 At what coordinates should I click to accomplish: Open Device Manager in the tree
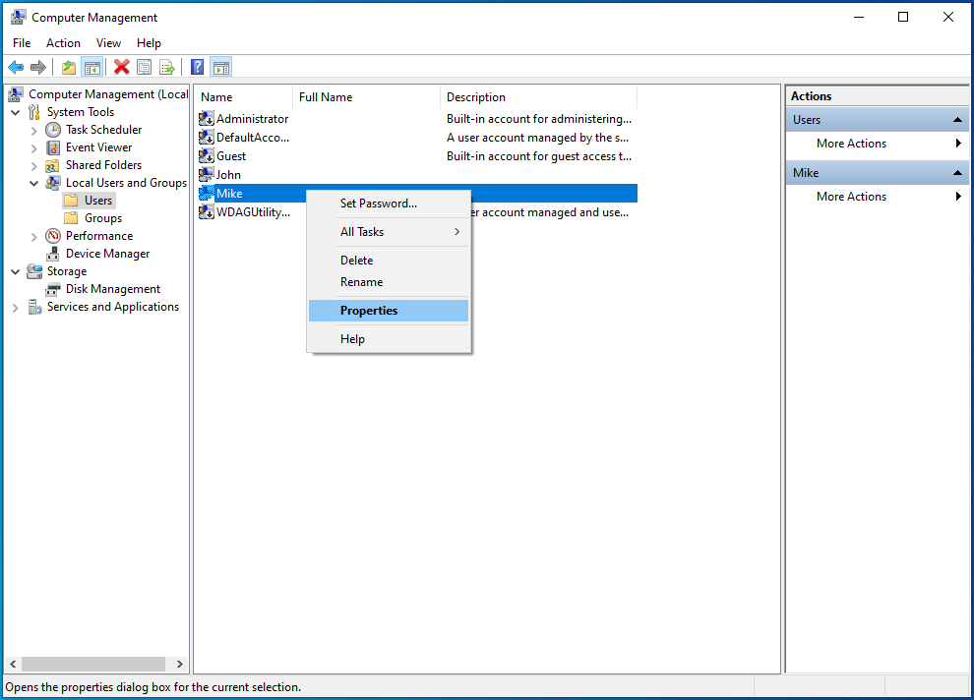(x=107, y=254)
